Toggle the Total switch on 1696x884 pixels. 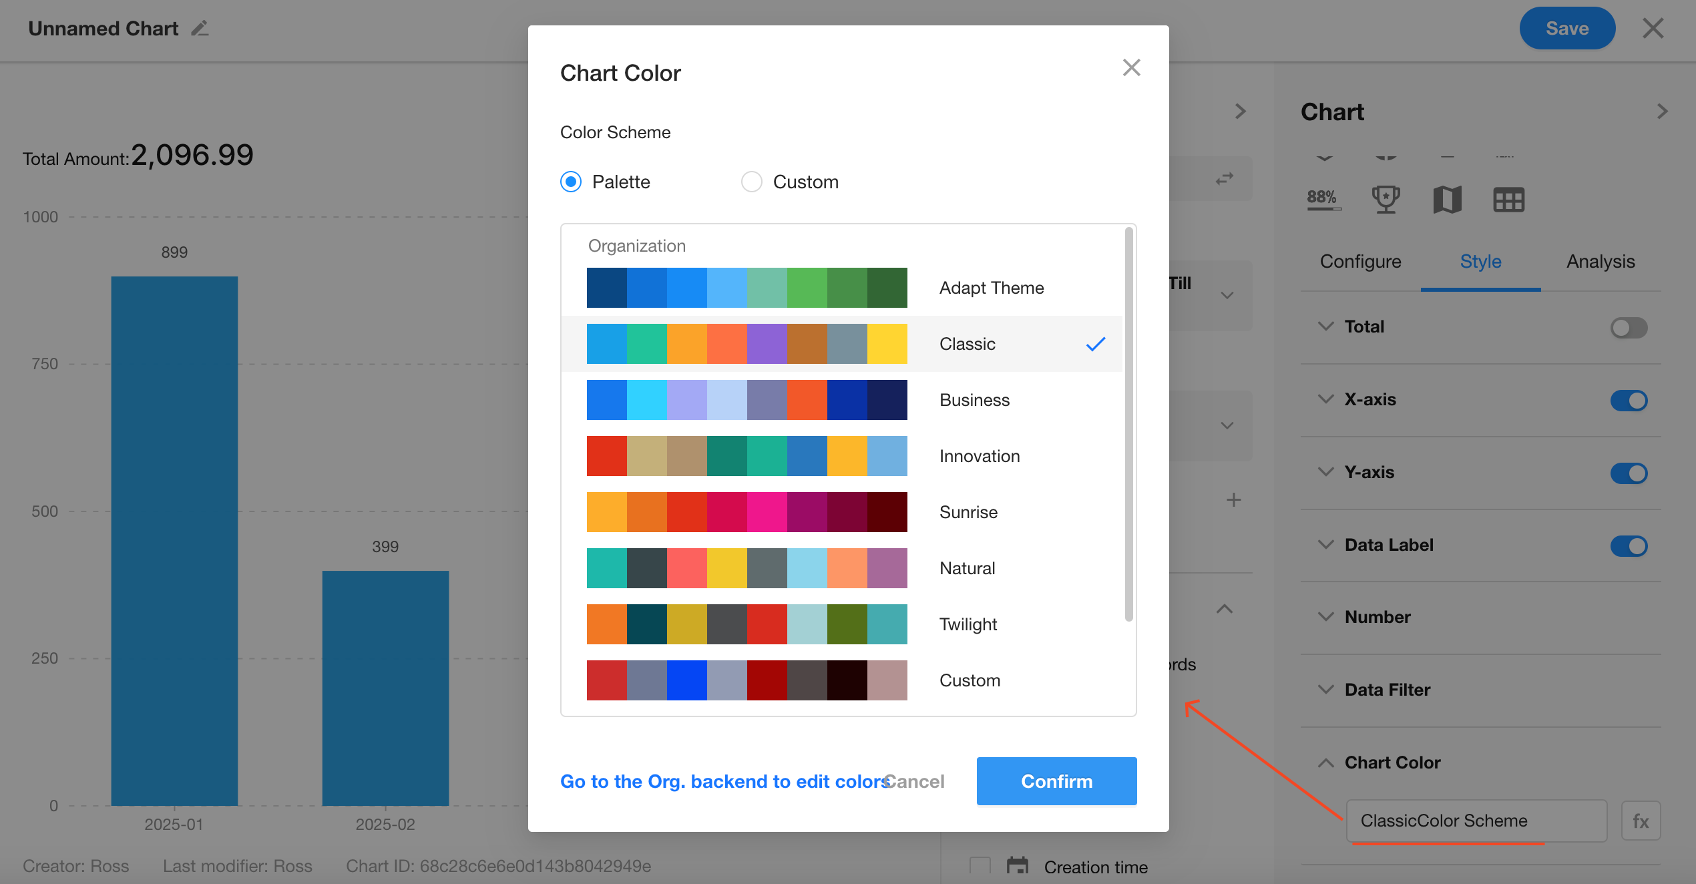[1628, 327]
